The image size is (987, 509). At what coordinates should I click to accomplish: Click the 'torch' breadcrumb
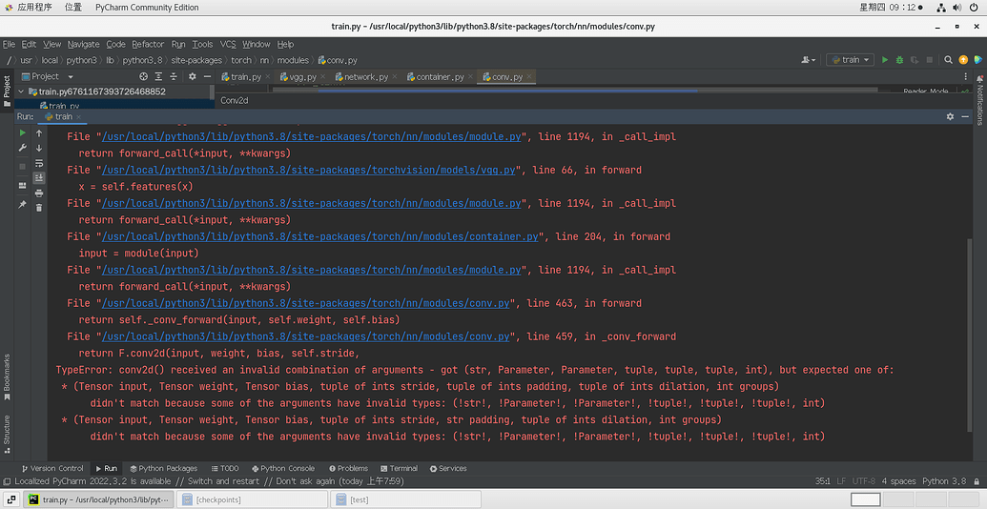coord(241,60)
